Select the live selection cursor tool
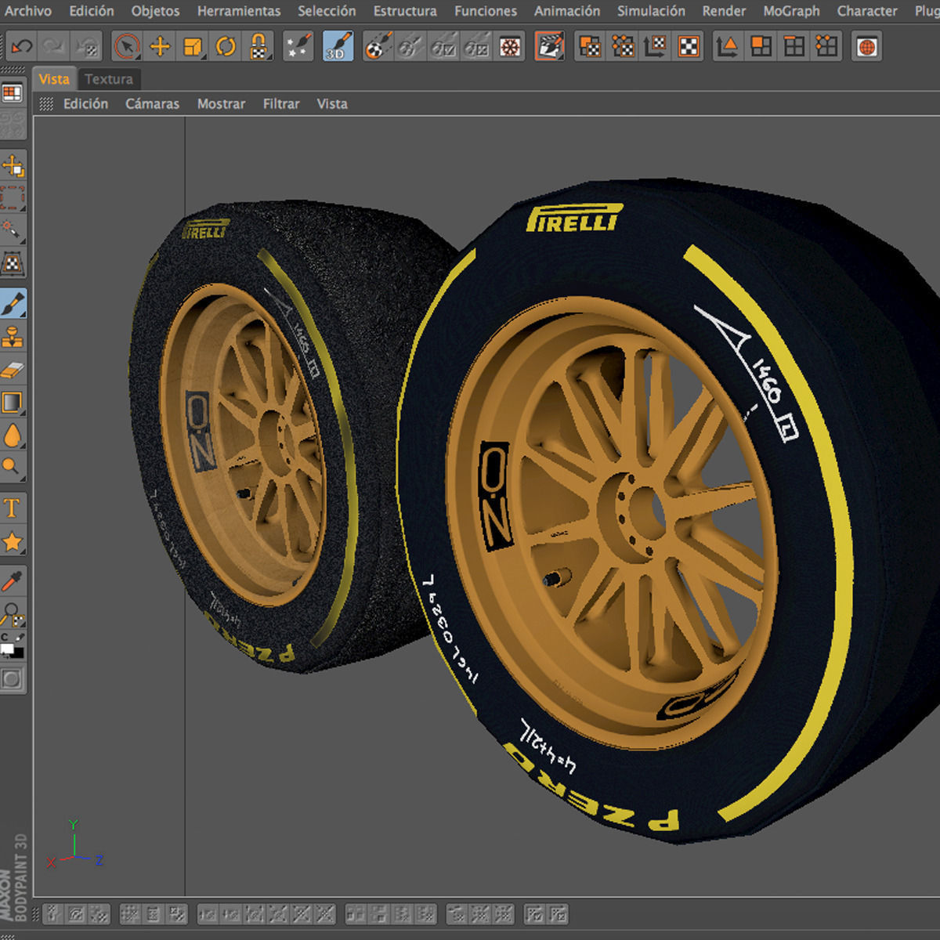 126,47
